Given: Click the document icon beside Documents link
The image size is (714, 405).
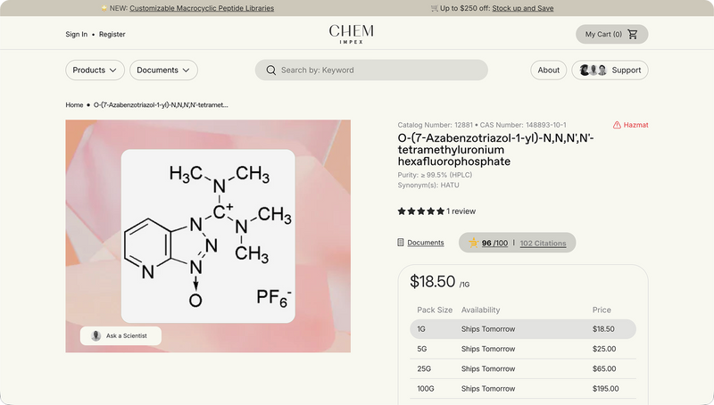Looking at the screenshot, I should (401, 243).
